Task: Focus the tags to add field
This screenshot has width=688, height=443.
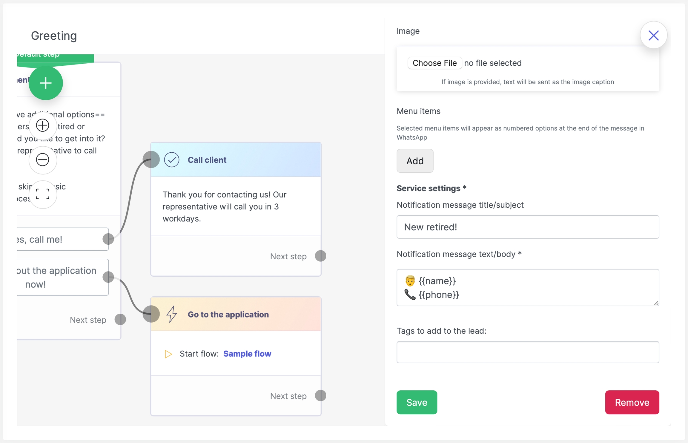Action: [x=527, y=352]
